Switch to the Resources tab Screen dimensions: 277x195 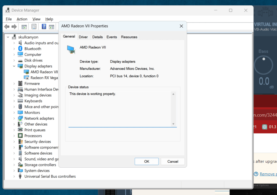(x=129, y=37)
